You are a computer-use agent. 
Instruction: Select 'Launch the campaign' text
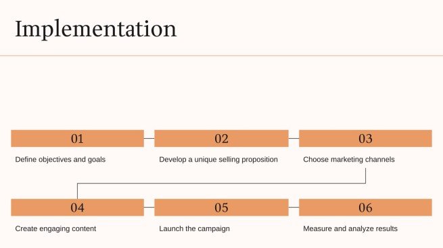[194, 228]
